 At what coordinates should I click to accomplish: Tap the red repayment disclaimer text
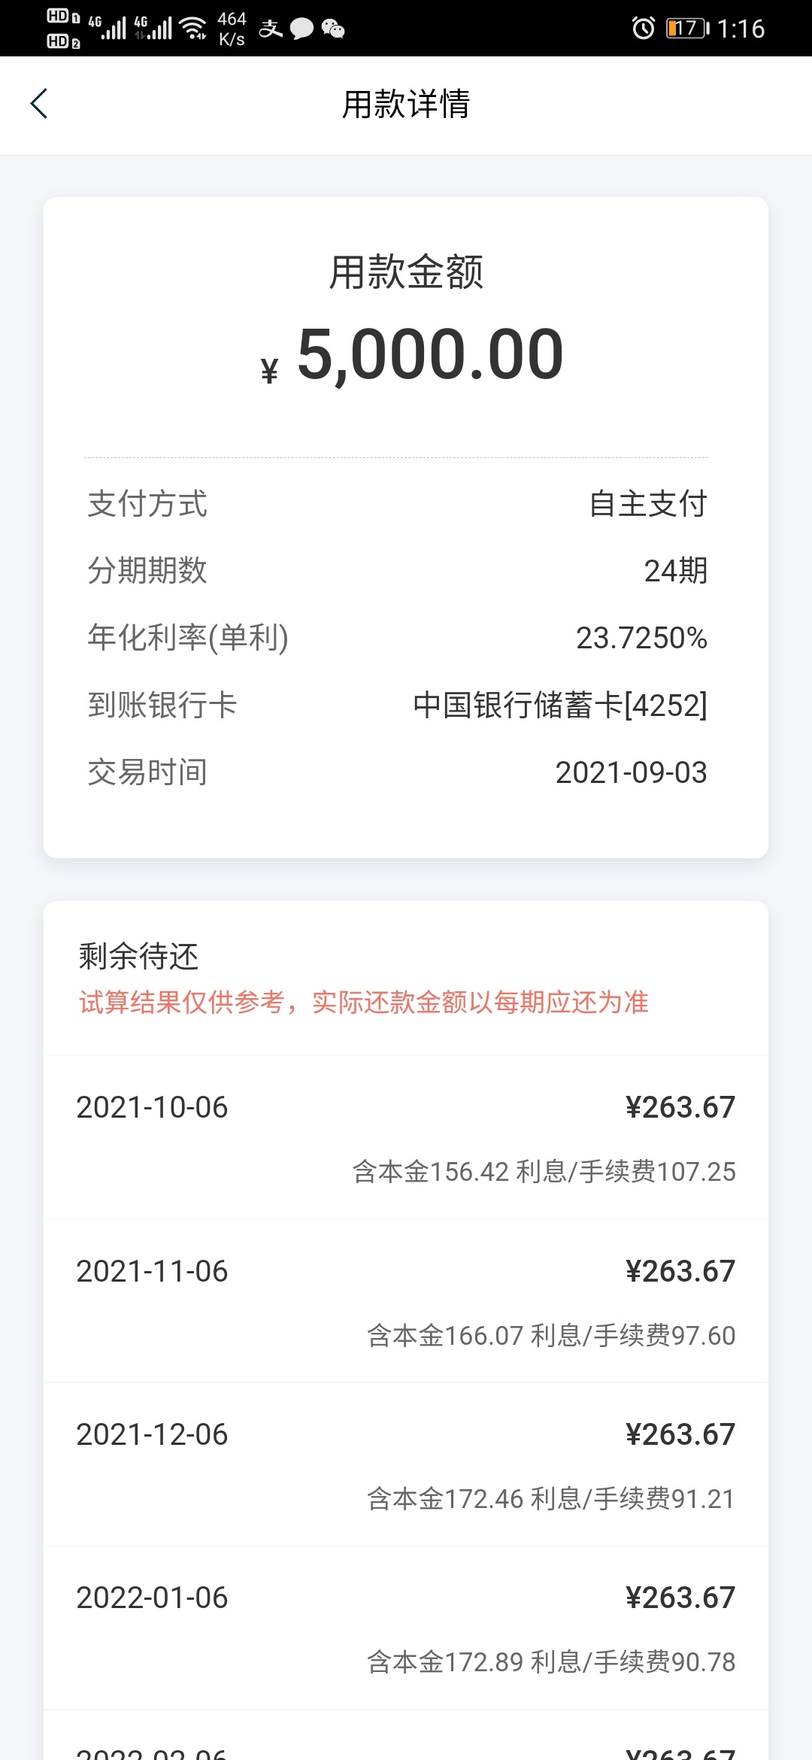[364, 1002]
